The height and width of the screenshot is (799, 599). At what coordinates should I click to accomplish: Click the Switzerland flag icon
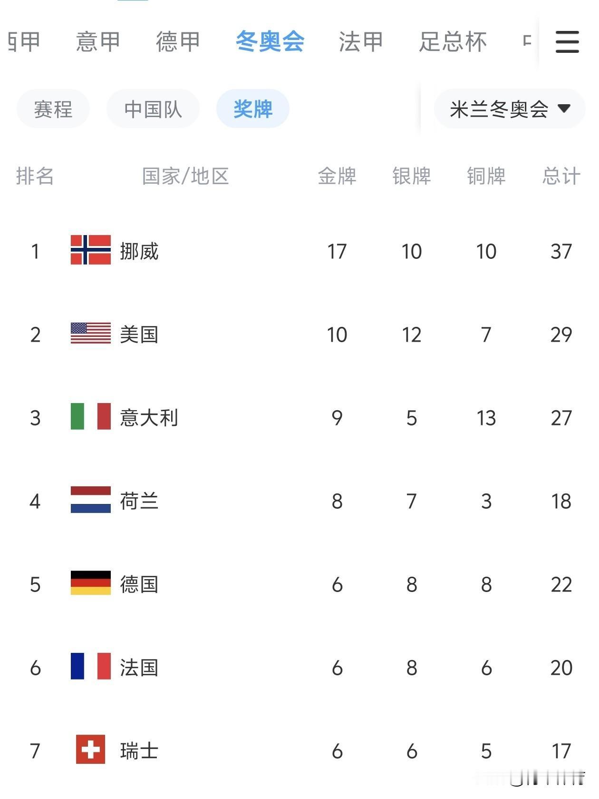[90, 750]
